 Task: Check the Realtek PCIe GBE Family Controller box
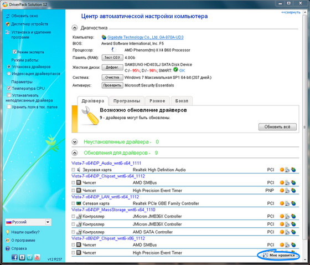(x=73, y=203)
